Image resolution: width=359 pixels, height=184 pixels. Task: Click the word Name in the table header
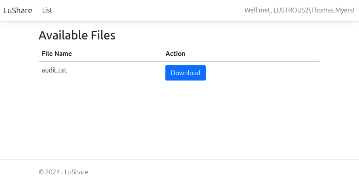point(63,54)
